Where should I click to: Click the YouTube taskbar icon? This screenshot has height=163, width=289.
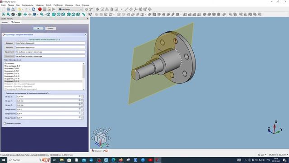point(150,160)
